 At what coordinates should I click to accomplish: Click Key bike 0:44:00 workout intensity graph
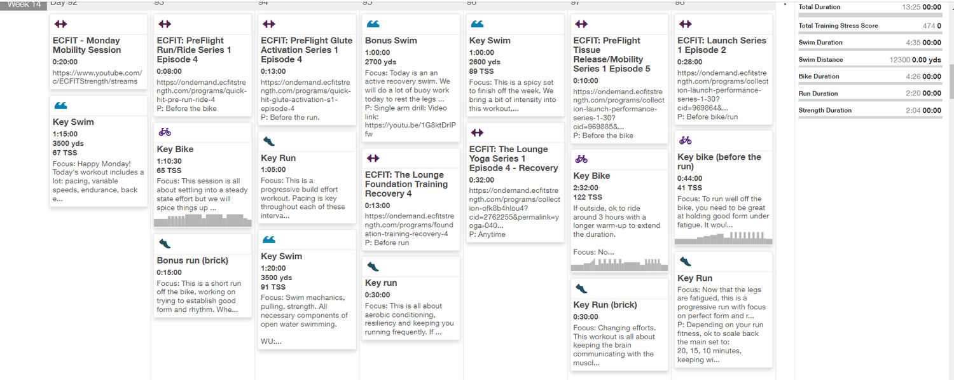[x=723, y=238]
